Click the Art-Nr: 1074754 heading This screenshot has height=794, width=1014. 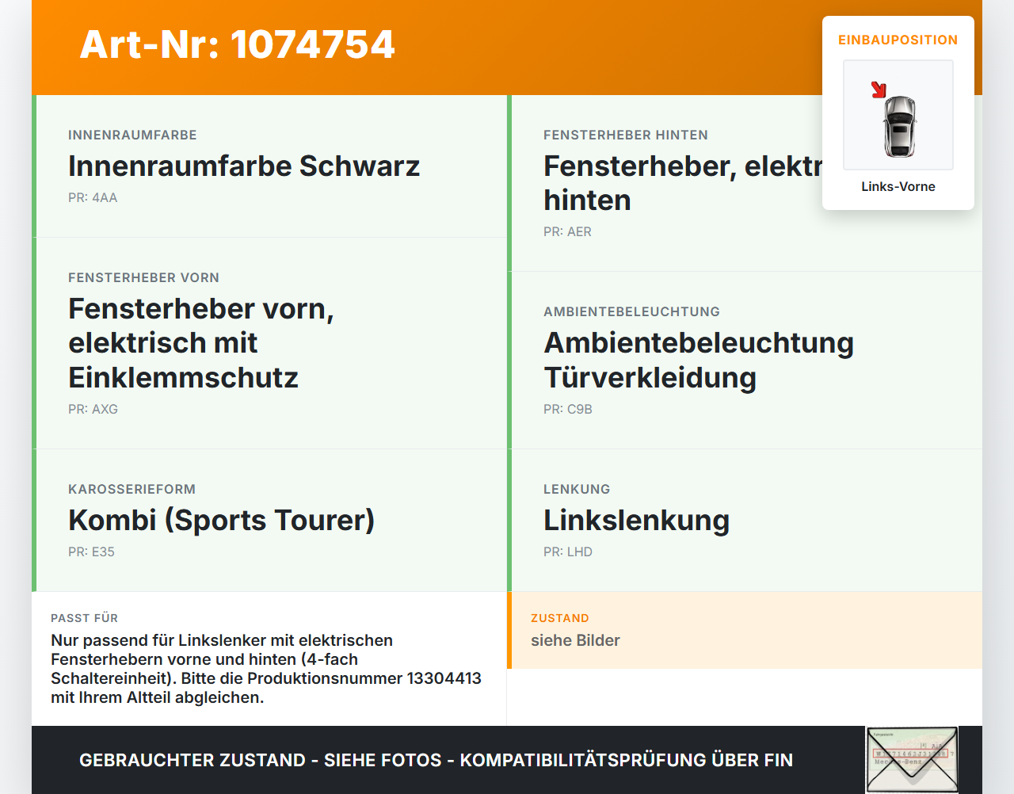pos(237,44)
